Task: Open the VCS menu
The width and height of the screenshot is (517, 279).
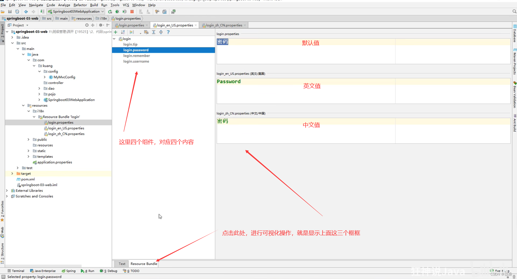Action: pos(126,5)
